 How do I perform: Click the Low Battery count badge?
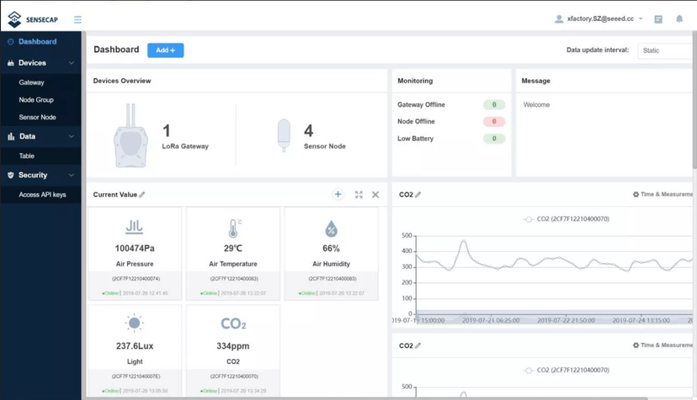494,139
